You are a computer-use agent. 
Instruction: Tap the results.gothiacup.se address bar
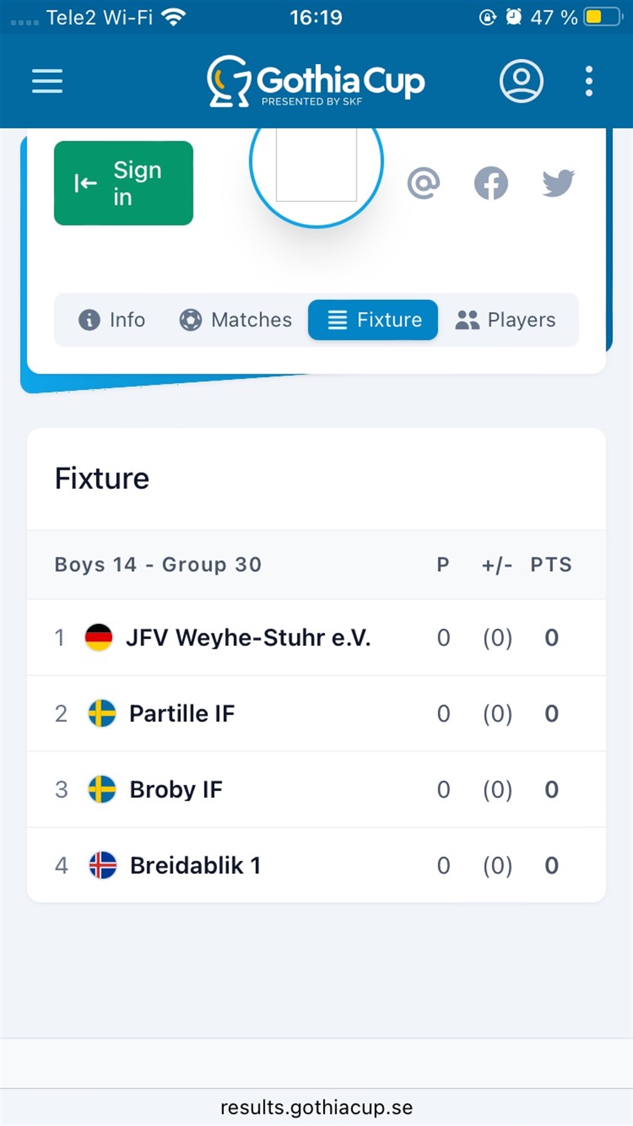pyautogui.click(x=316, y=1107)
